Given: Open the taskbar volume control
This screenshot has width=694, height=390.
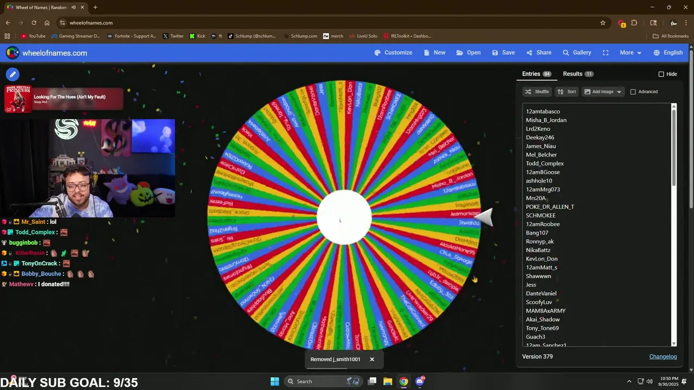Looking at the screenshot, I should click(650, 381).
